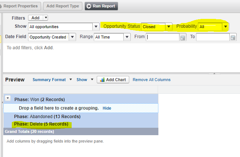This screenshot has height=157, width=240.
Task: Open the To date calendar picker
Action: pos(233,37)
